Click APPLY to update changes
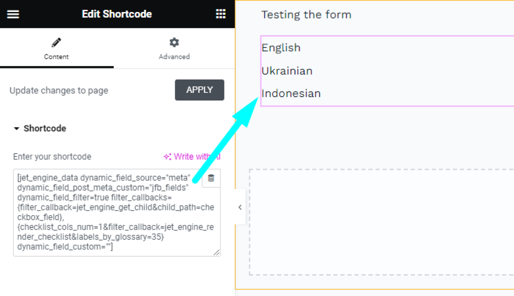This screenshot has height=296, width=514. click(x=199, y=90)
